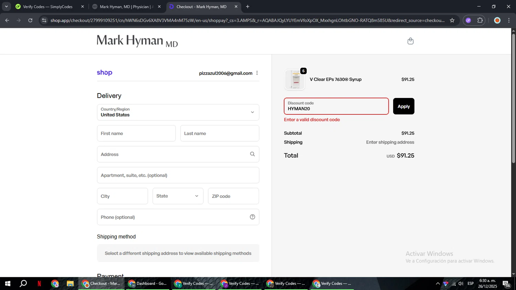Open the notifications center icon
The width and height of the screenshot is (516, 290).
(x=506, y=284)
